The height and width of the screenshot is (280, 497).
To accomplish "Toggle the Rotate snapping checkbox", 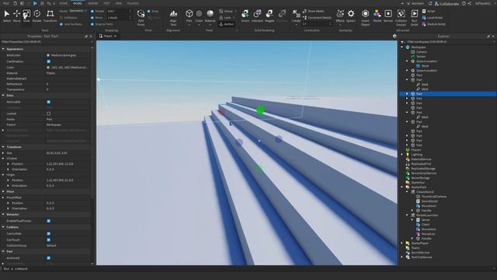I will coord(92,11).
